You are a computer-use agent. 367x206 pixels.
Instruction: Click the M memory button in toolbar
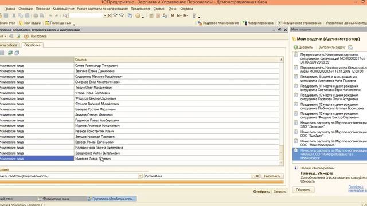point(173,15)
